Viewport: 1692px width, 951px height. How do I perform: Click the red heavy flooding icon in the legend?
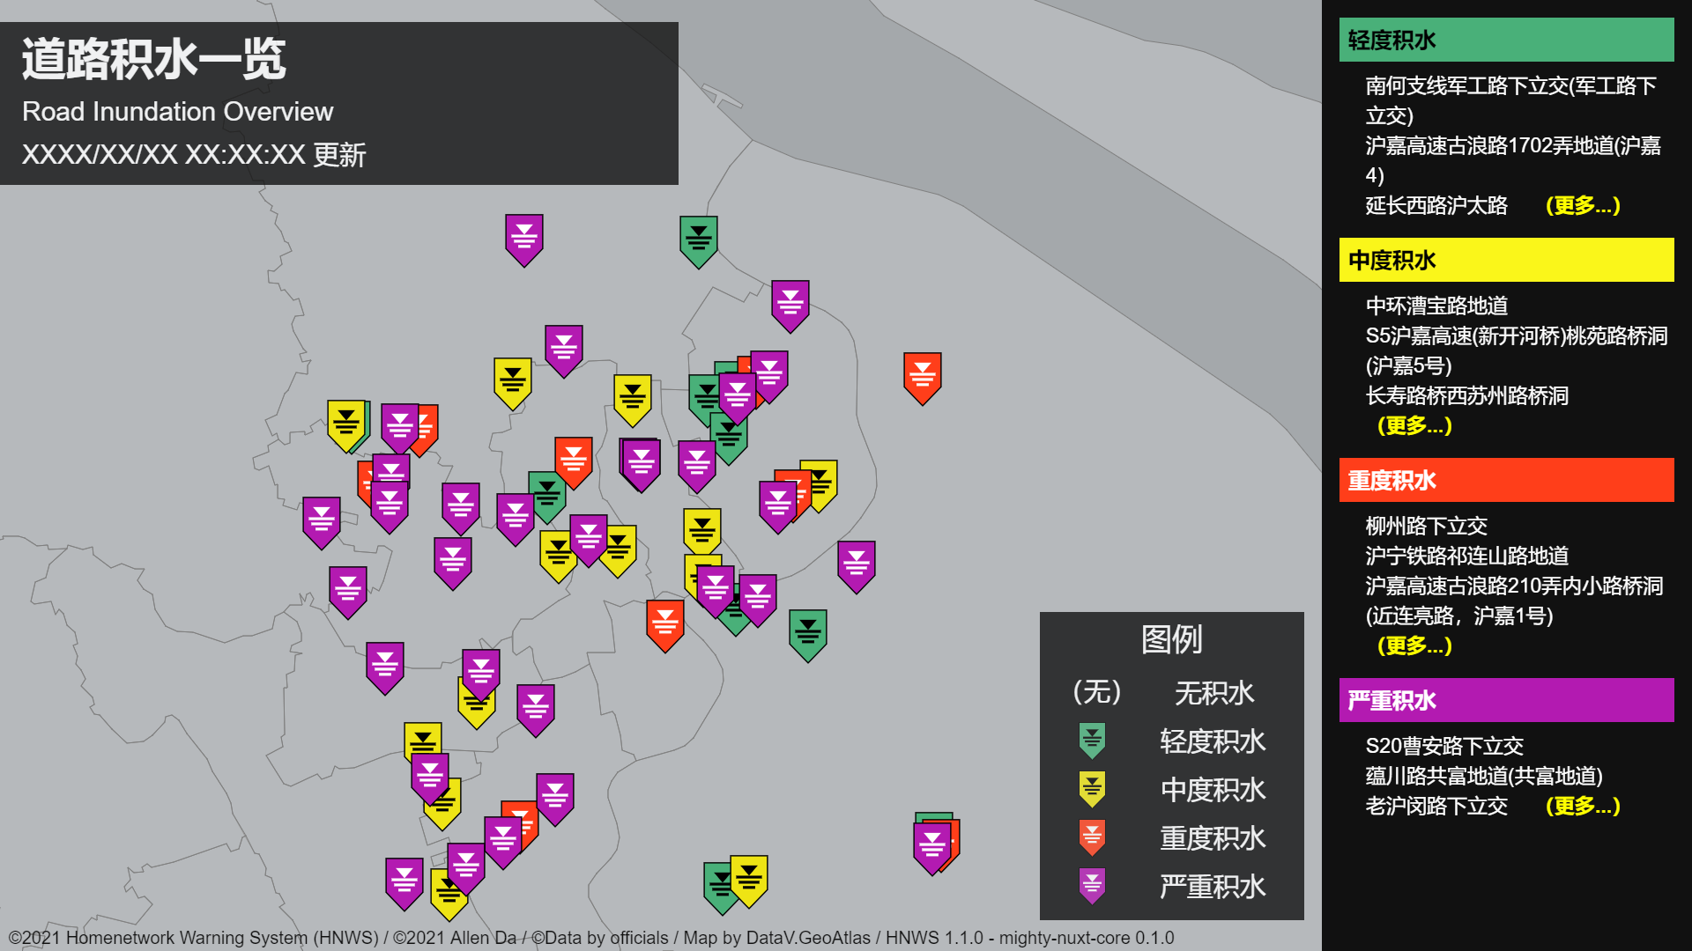click(x=1092, y=837)
